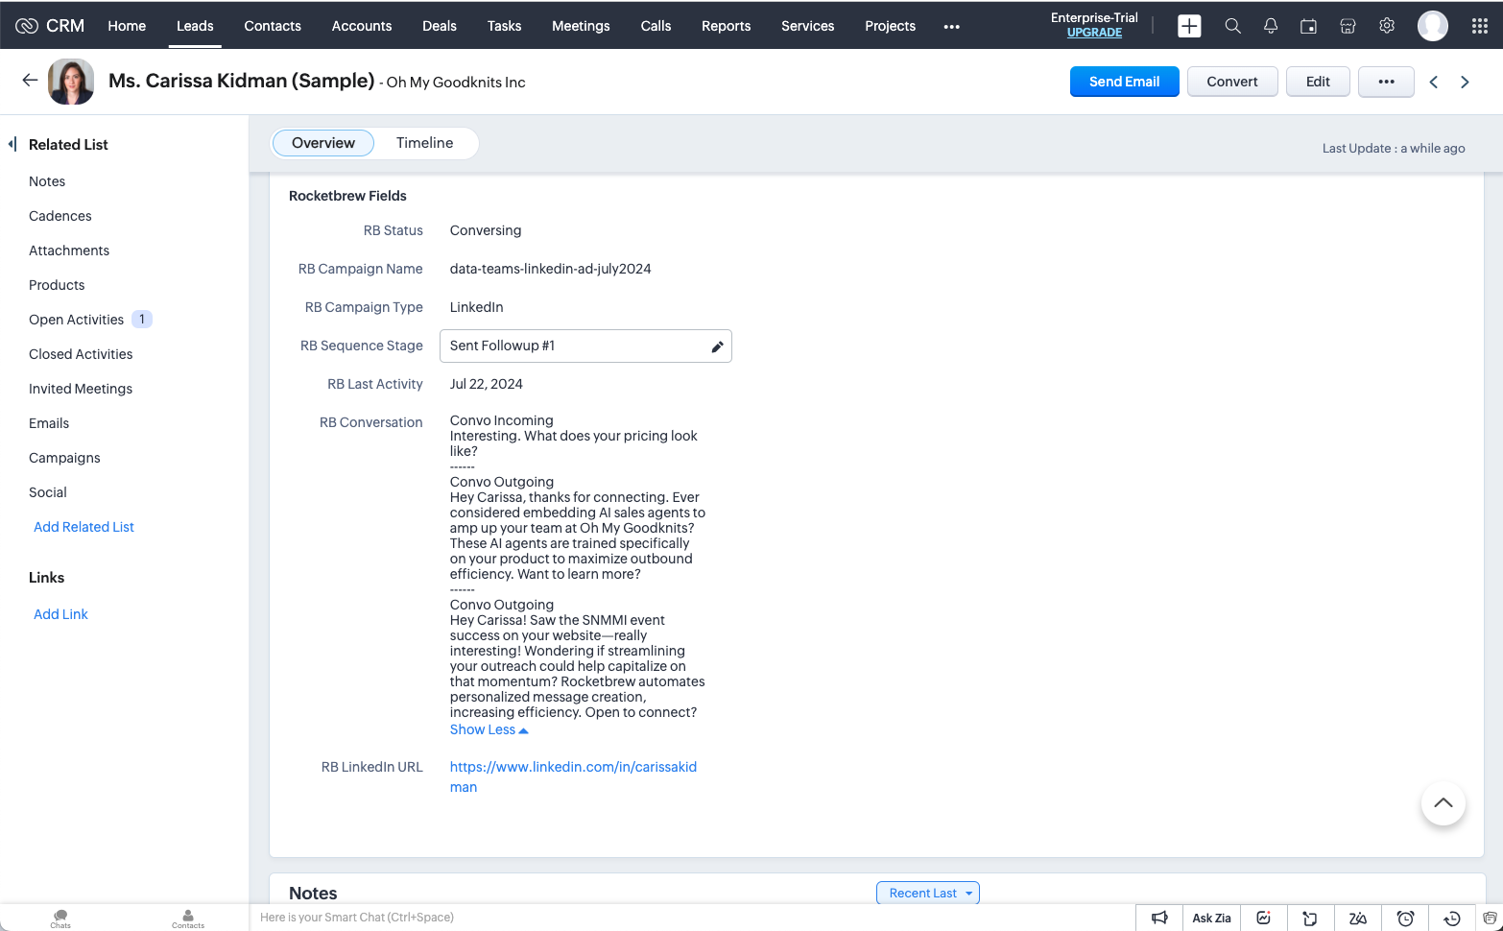This screenshot has width=1503, height=931.
Task: Switch to the Timeline tab
Action: 424,143
